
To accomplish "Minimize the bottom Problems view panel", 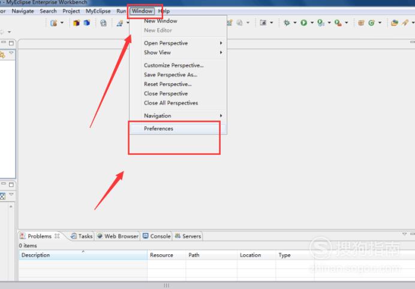I will pyautogui.click(x=413, y=234).
